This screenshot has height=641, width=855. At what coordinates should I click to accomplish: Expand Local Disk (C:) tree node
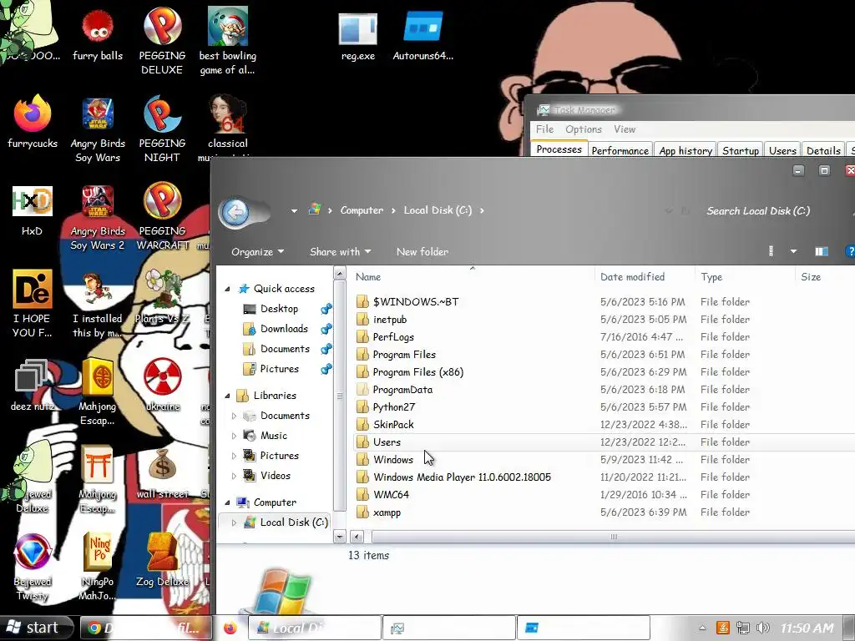(x=234, y=522)
